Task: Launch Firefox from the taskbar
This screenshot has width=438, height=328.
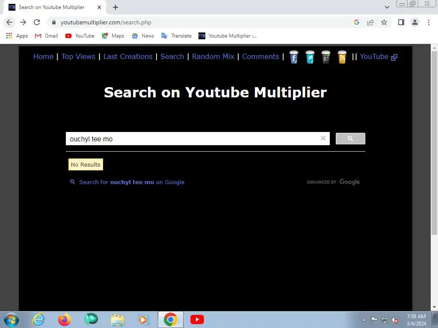Action: pos(65,319)
